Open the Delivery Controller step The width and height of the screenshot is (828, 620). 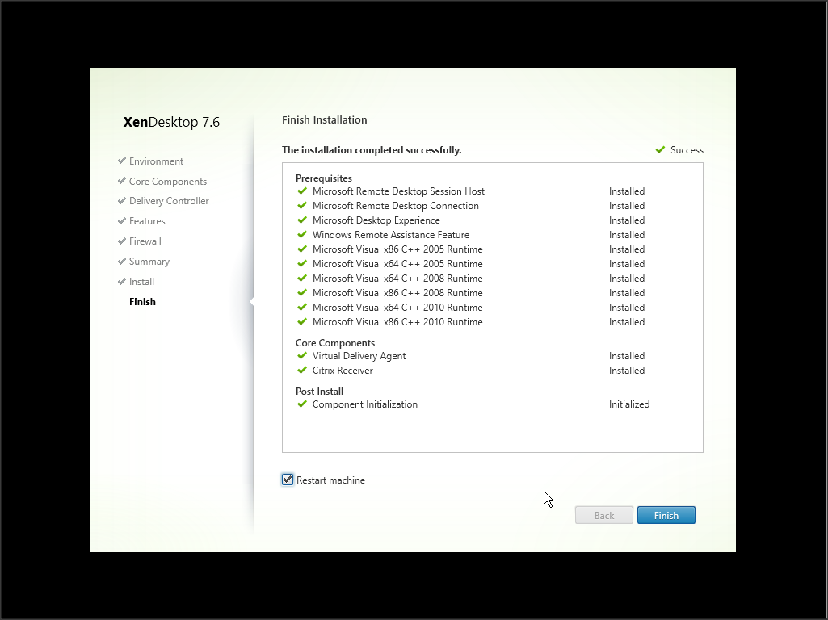tap(169, 201)
